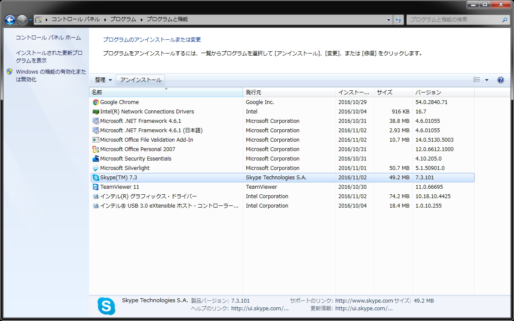Viewport: 514px width, 321px height.
Task: Open the recent pages dropdown arrow
Action: point(30,20)
